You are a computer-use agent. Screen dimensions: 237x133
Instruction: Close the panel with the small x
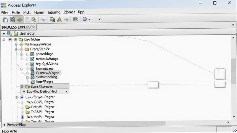click(x=233, y=25)
